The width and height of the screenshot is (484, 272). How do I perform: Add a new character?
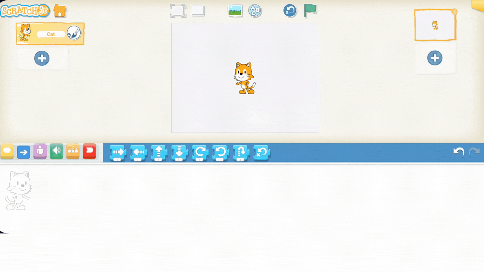tap(42, 58)
